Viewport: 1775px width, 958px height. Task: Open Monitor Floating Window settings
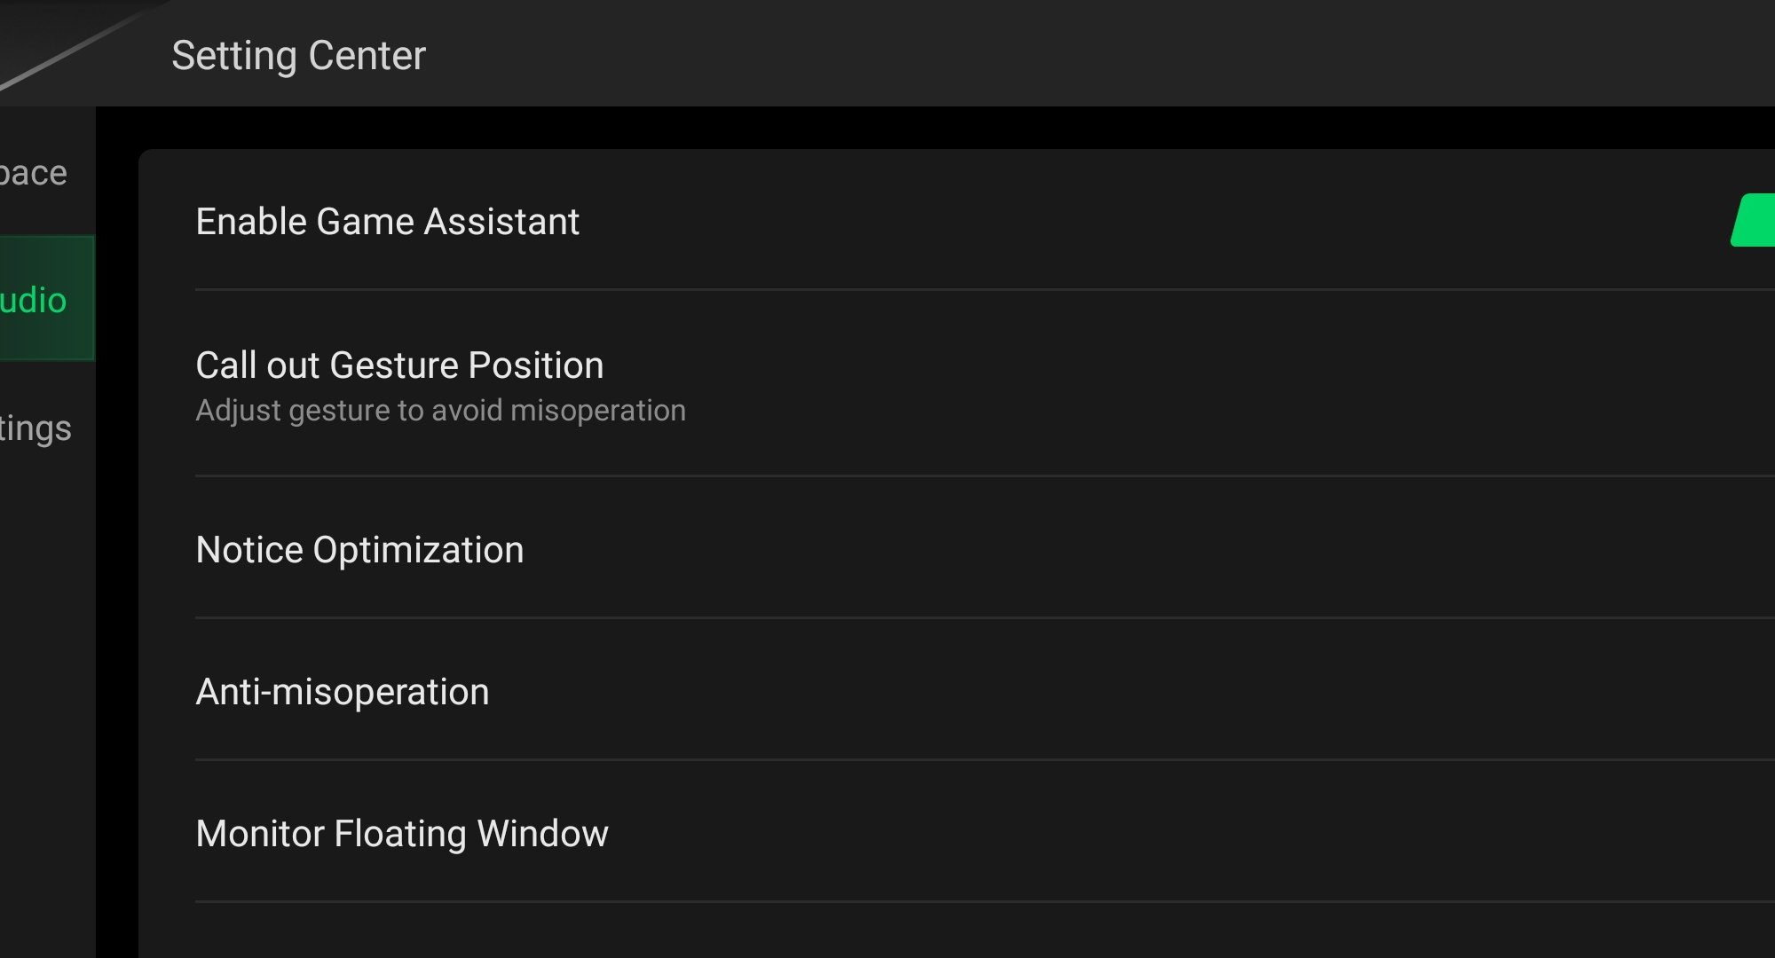(401, 834)
